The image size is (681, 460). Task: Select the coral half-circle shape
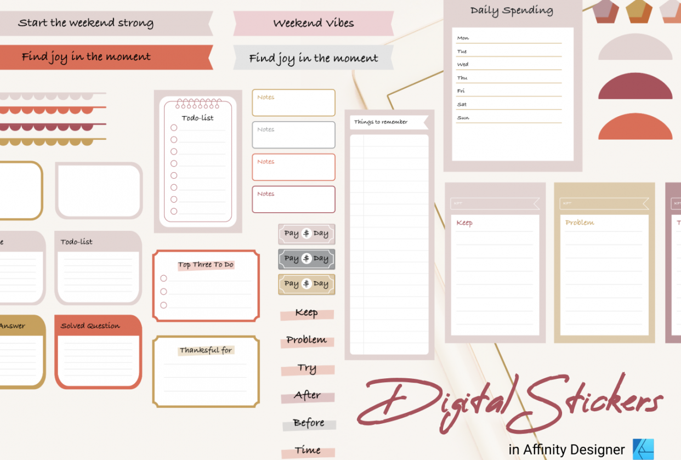click(635, 126)
